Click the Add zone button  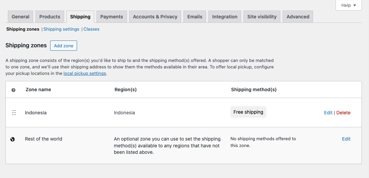pyautogui.click(x=63, y=46)
